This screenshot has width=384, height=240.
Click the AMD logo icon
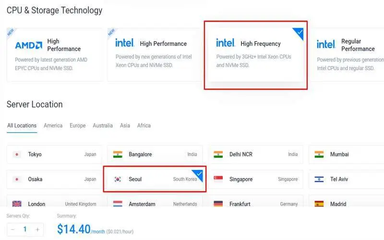pos(29,45)
